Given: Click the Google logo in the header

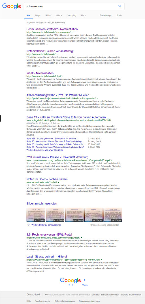Looking at the screenshot, I should (12, 6).
